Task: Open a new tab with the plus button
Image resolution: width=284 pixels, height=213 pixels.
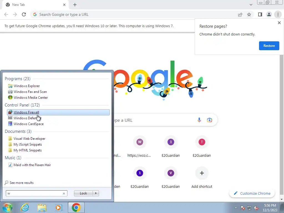Action: coord(75,5)
